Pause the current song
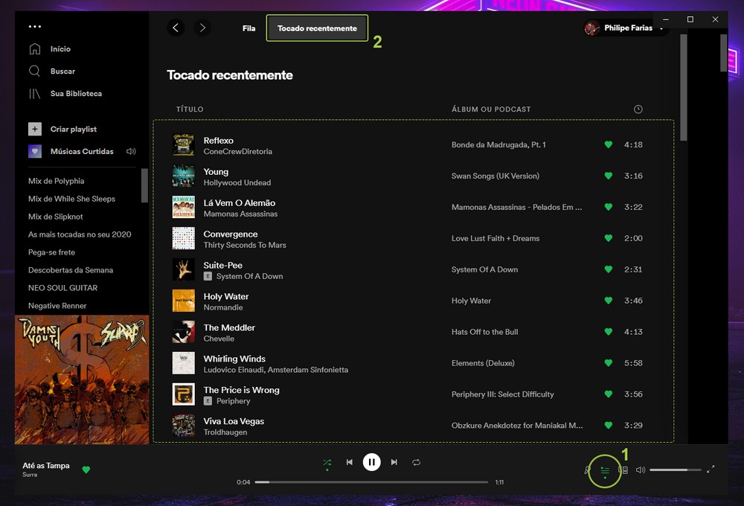 pos(371,462)
